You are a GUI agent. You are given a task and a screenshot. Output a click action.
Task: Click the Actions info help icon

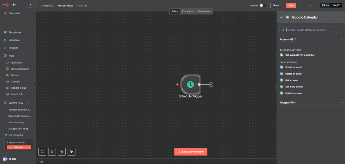[295, 39]
